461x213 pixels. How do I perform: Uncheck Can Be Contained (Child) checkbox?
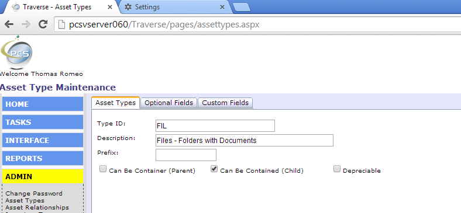pyautogui.click(x=214, y=169)
